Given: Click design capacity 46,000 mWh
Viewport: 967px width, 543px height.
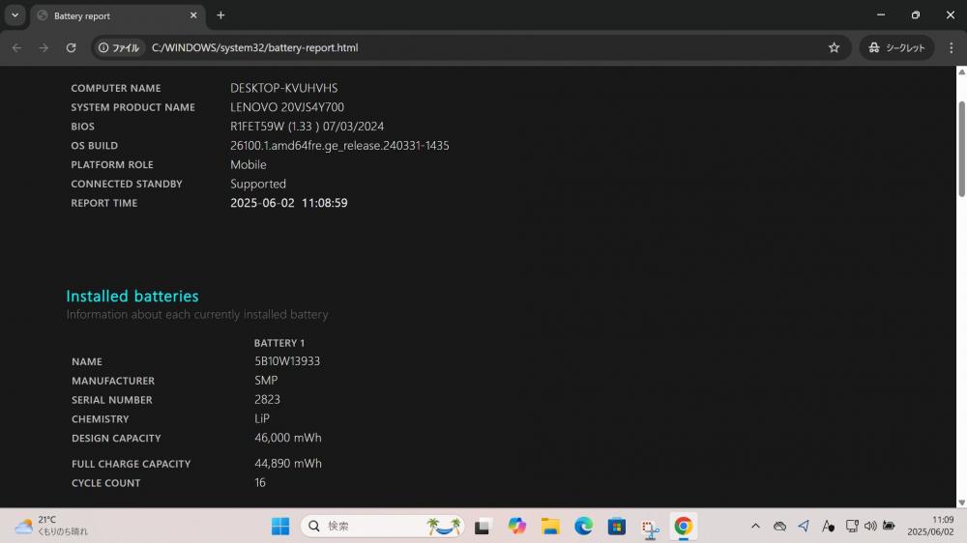Looking at the screenshot, I should click(x=288, y=438).
